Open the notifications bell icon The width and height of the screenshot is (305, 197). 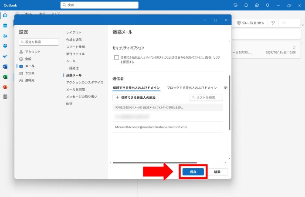pos(246,5)
